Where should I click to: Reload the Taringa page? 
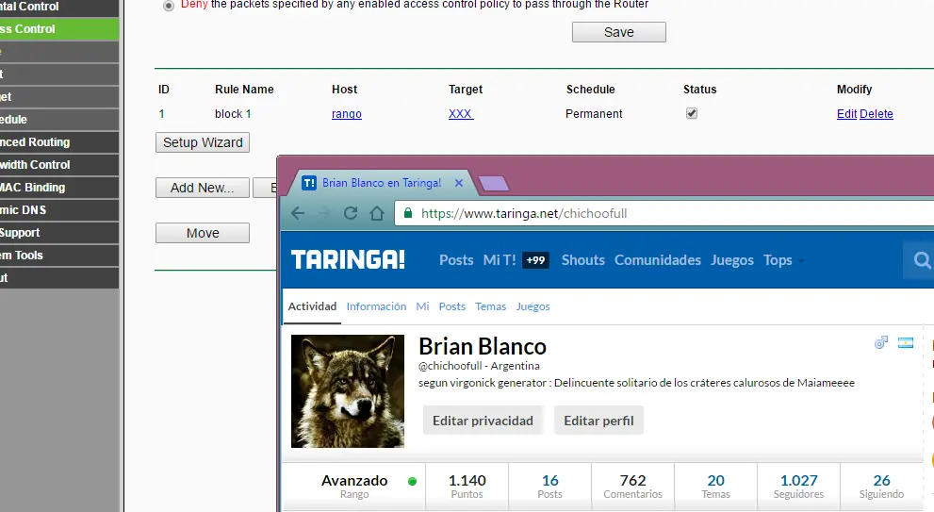tap(351, 213)
